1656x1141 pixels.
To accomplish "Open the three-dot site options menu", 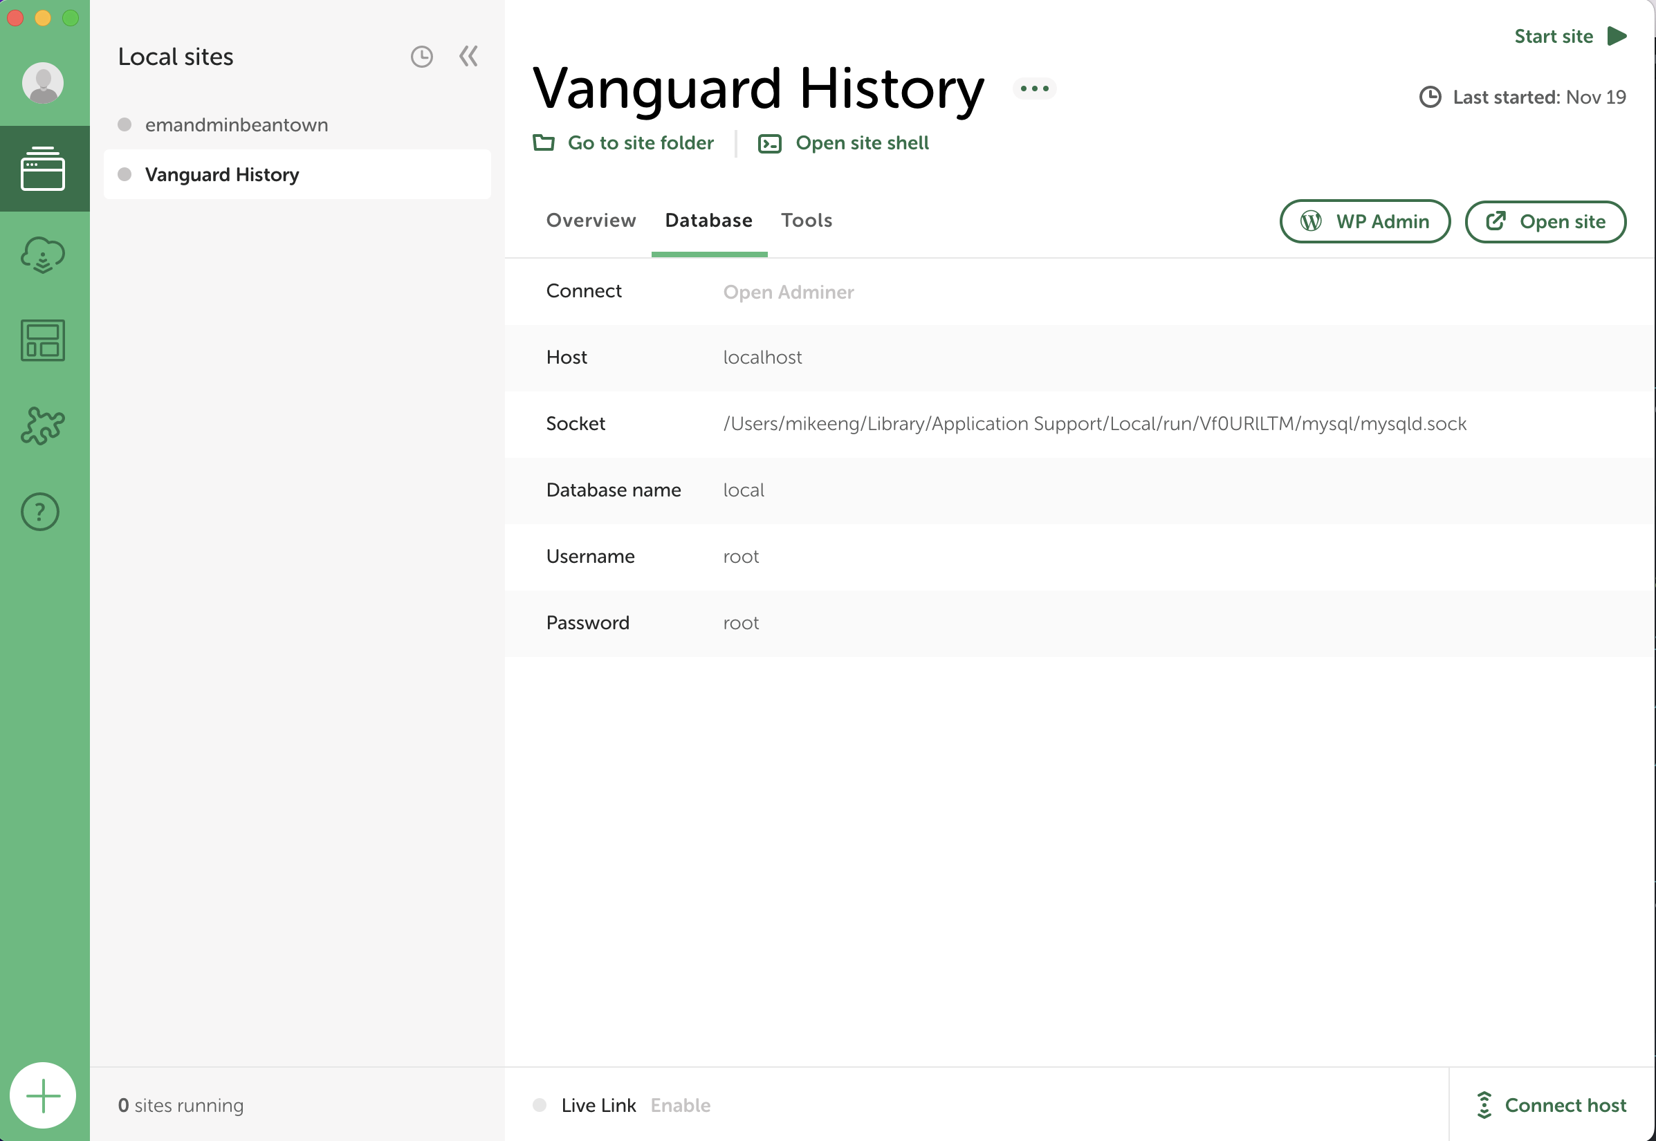I will click(x=1035, y=89).
